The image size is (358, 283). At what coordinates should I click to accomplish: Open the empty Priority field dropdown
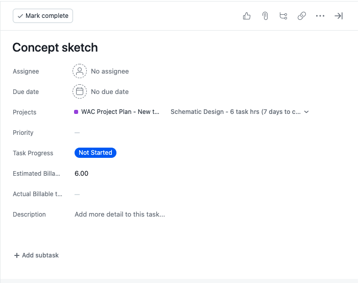(x=77, y=133)
